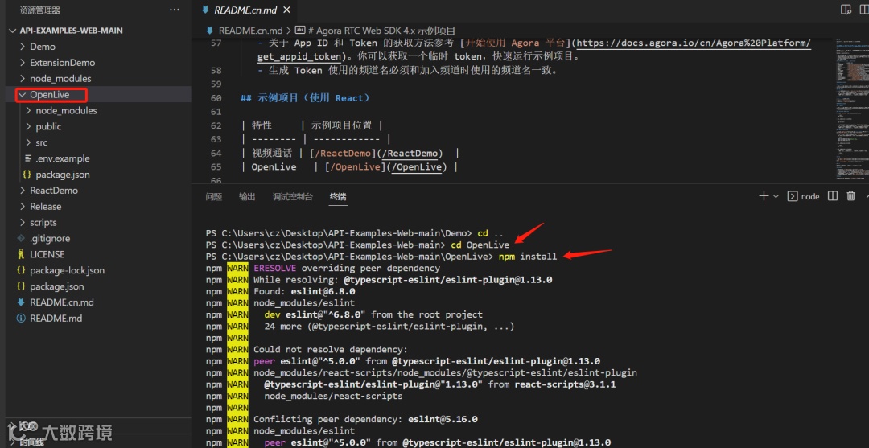Expand the 时间线 section
869x448 pixels.
pos(33,442)
